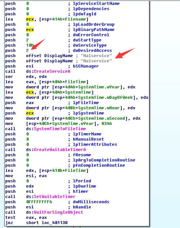Click SystemTime.wHour operand

87,108
